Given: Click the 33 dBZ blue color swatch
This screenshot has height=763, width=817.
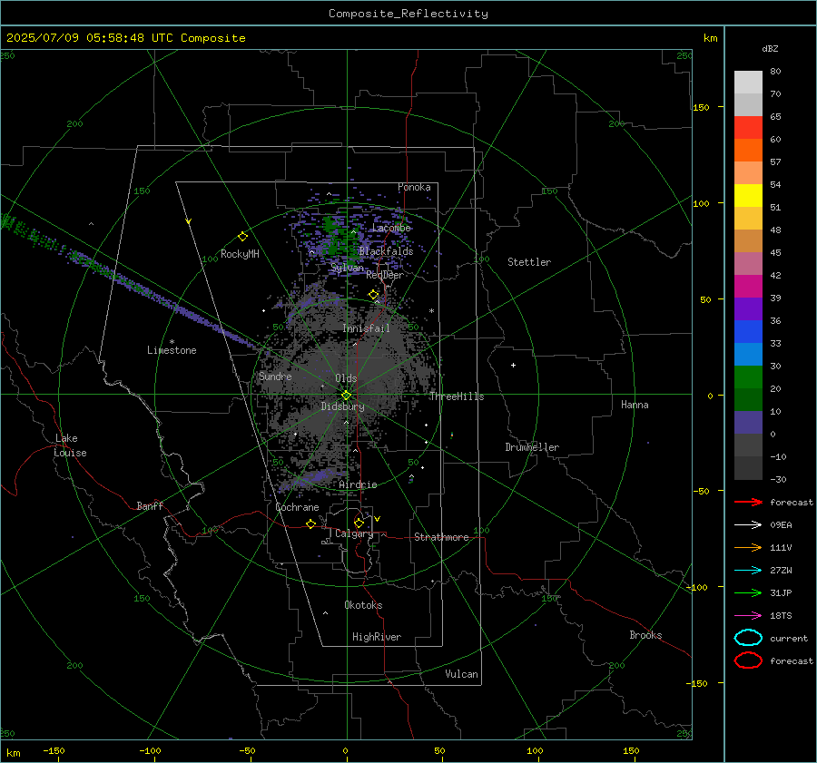Looking at the screenshot, I should click(x=748, y=331).
